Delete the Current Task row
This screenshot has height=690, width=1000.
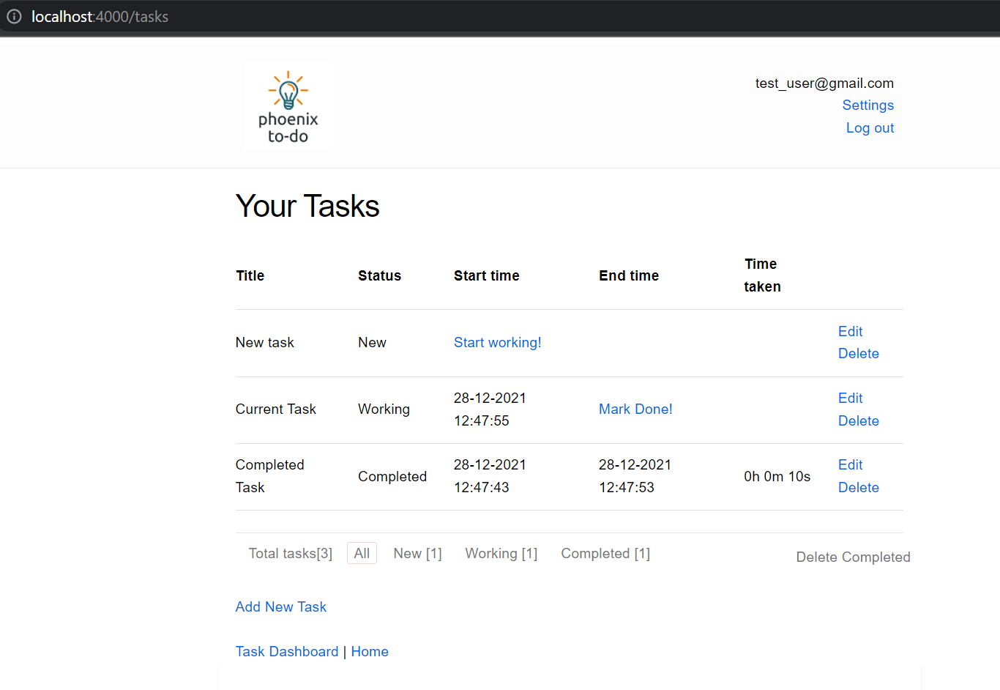point(858,420)
